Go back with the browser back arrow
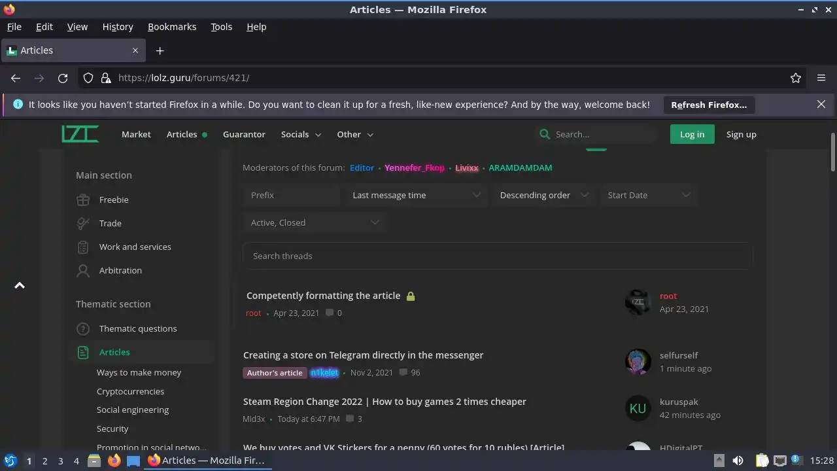Screen dimensions: 837x471 pos(16,78)
